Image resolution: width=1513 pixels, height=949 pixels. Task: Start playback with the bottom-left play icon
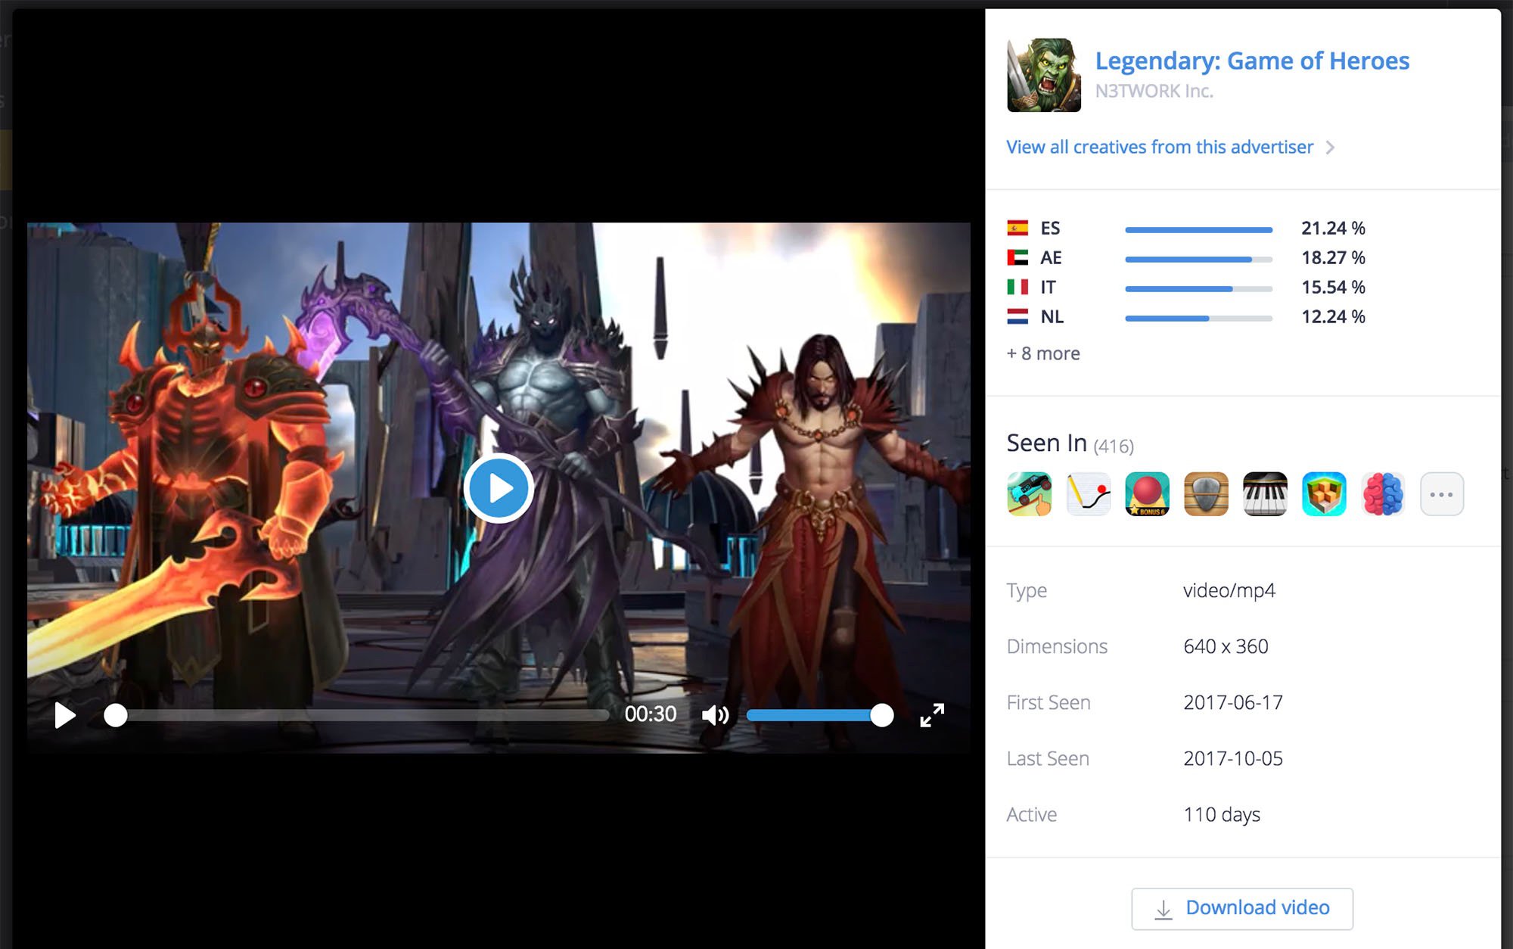pos(65,715)
